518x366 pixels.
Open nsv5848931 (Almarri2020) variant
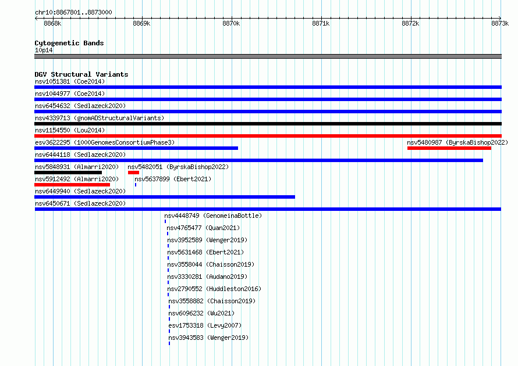[77, 167]
